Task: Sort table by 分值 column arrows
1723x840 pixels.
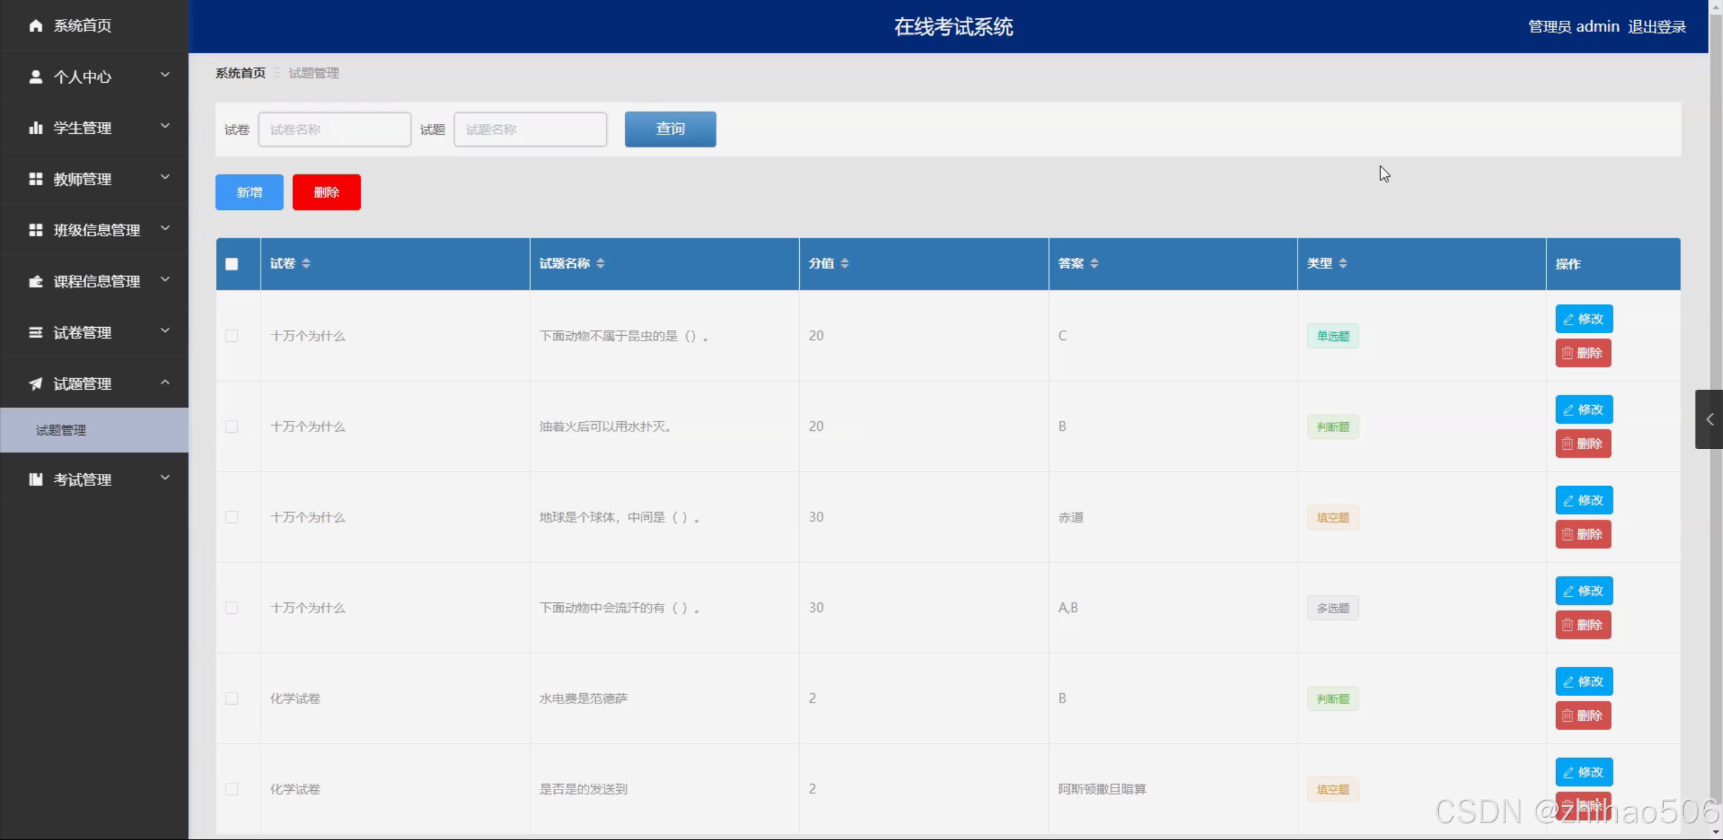Action: point(844,263)
